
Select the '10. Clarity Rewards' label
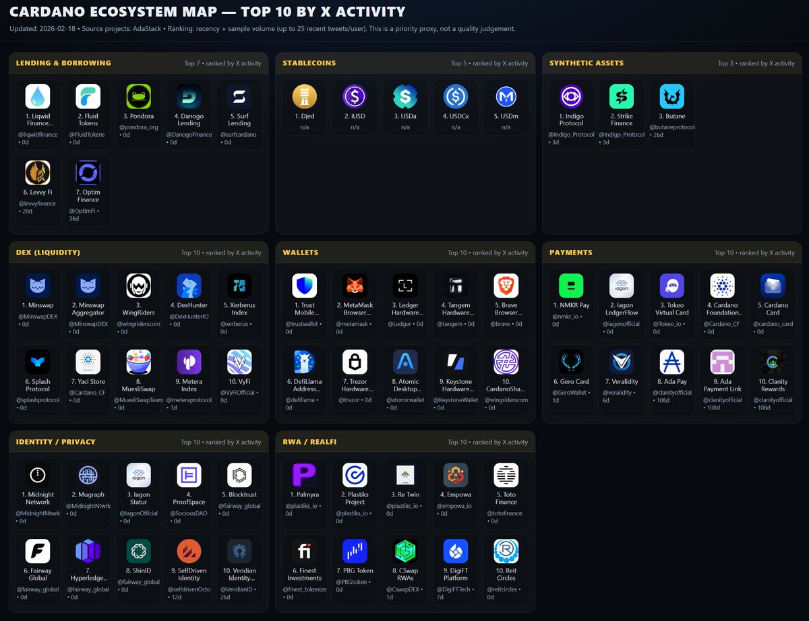tap(773, 385)
